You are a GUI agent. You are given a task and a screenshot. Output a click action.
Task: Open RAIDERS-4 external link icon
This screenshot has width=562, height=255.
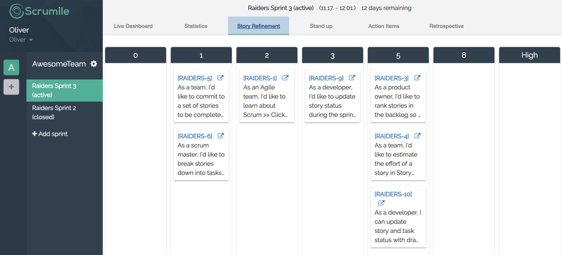point(417,136)
